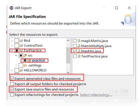Expand the ControlTest project node

click(x=12, y=46)
